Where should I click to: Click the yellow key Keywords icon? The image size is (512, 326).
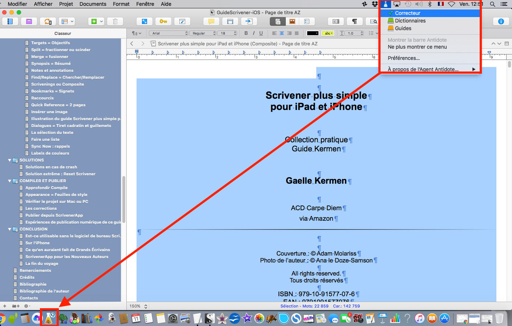163,21
